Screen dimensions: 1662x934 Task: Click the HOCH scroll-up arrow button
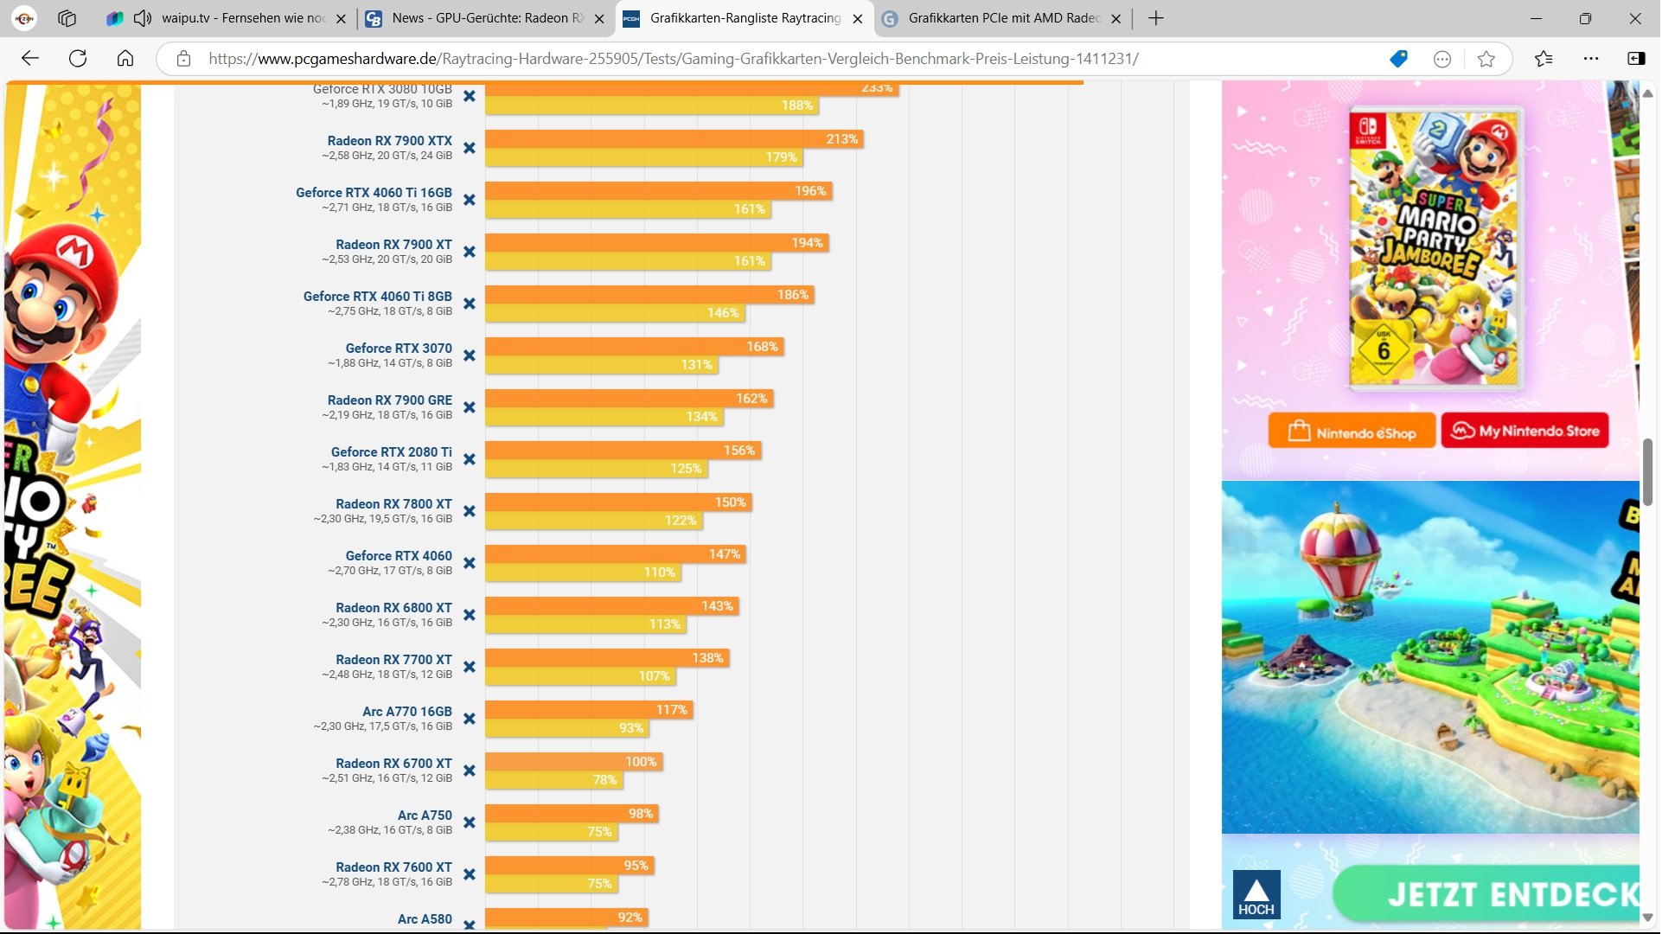1256,895
